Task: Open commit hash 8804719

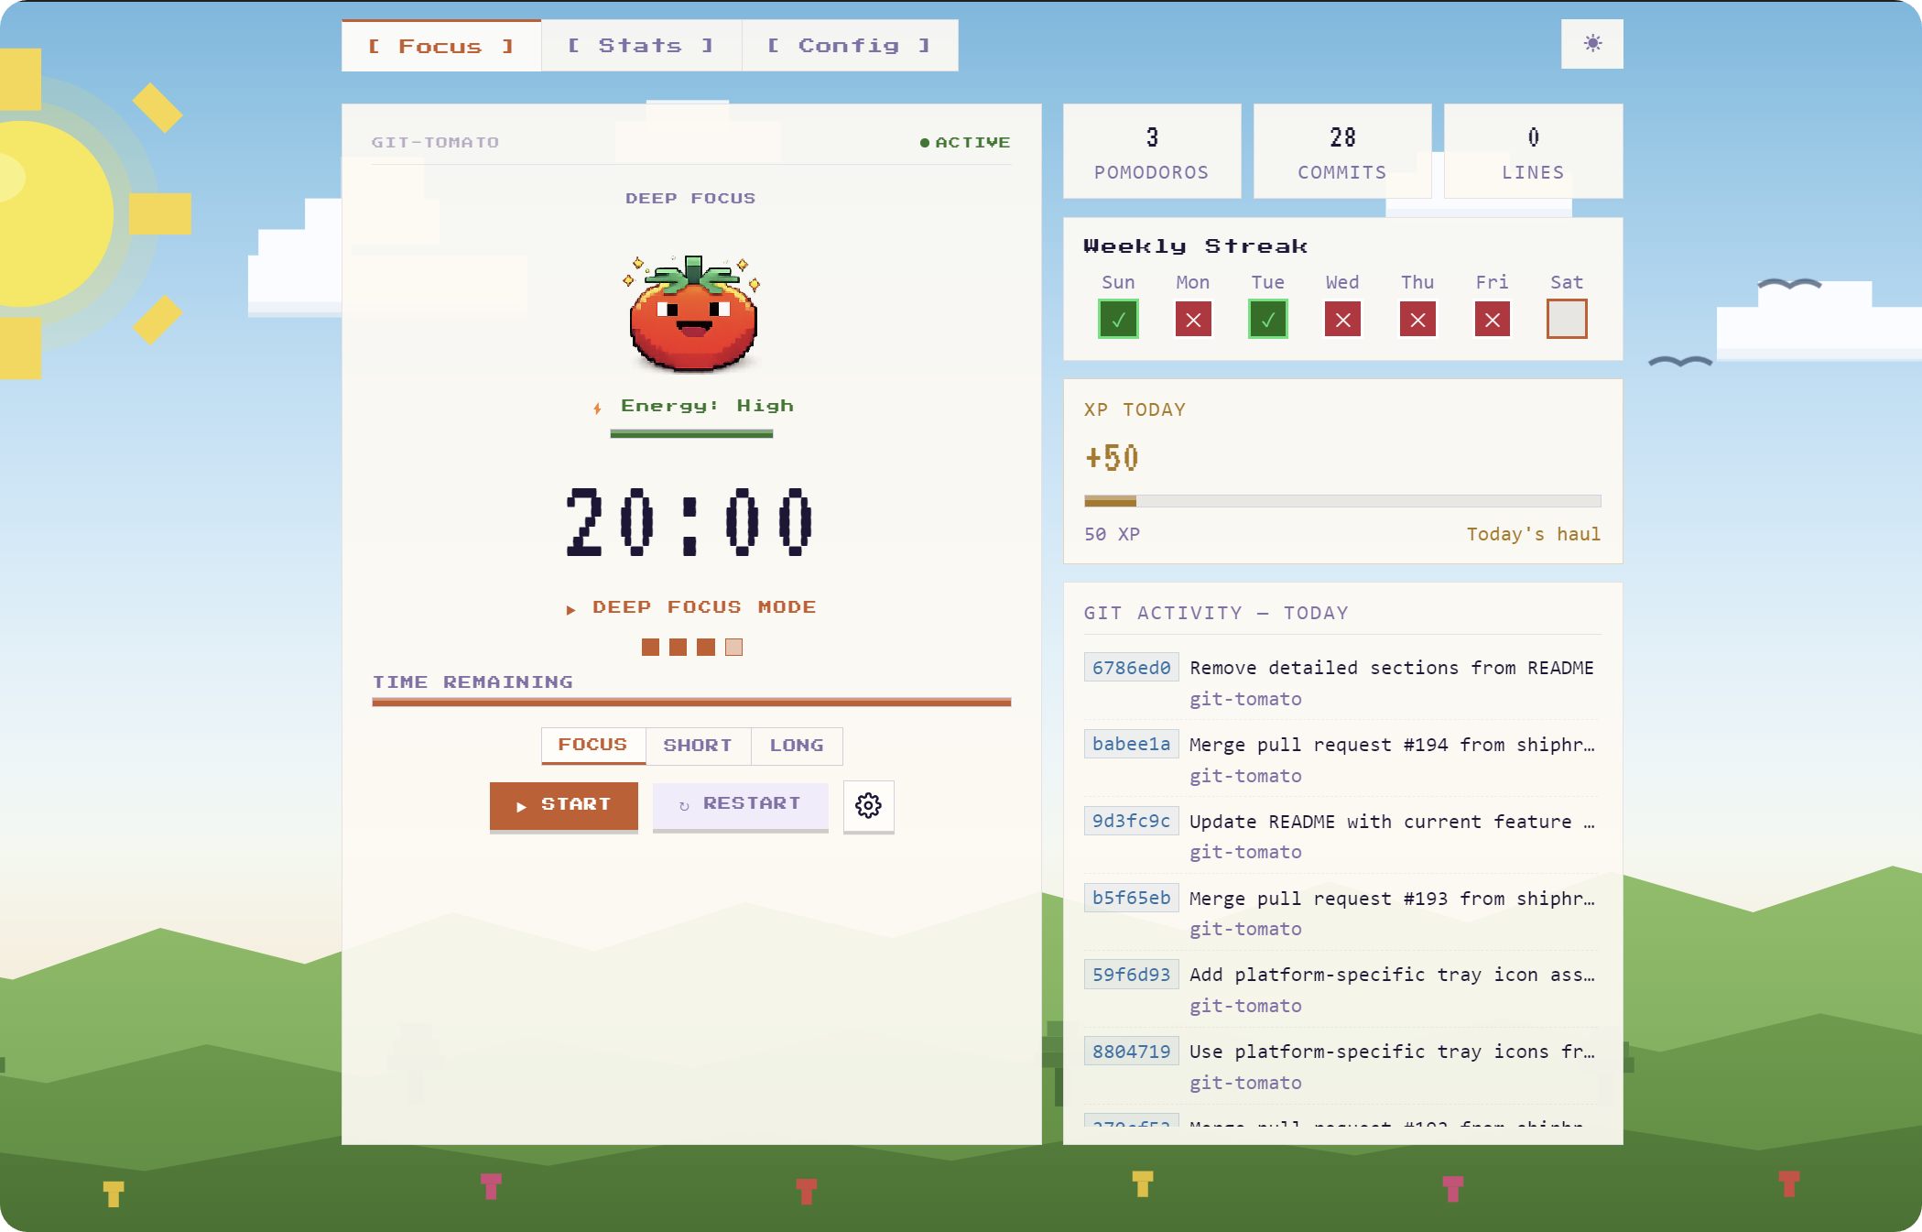Action: point(1131,1052)
